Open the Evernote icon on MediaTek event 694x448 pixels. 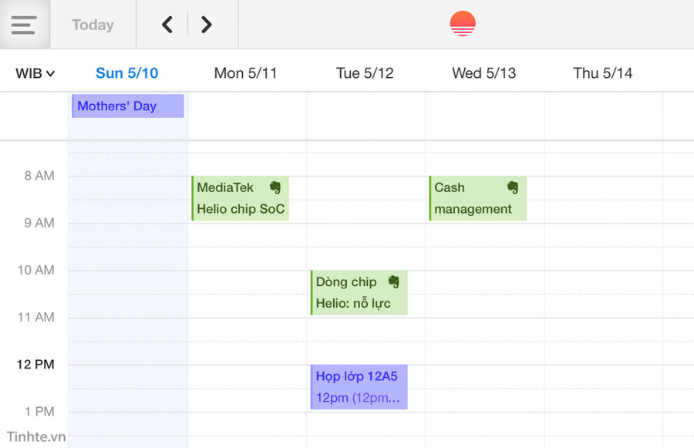tap(276, 186)
